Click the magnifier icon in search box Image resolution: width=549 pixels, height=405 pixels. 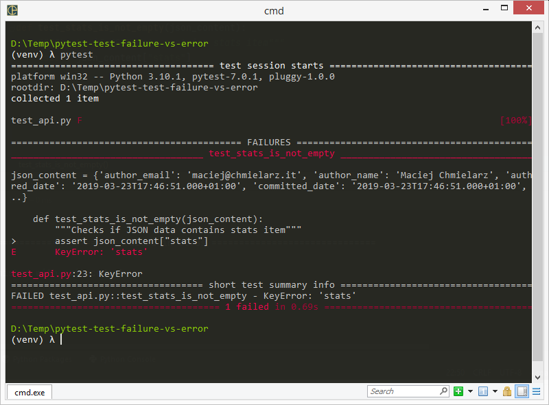click(443, 391)
